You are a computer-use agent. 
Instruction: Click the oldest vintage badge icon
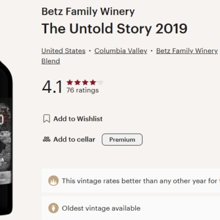(x=53, y=208)
